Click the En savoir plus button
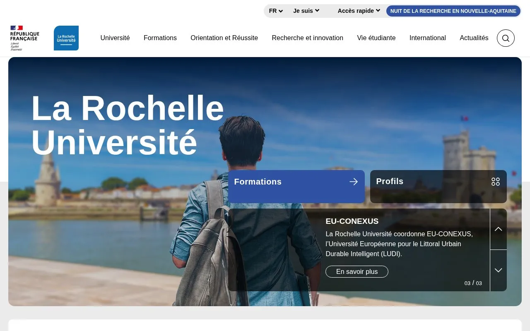The width and height of the screenshot is (530, 331). click(357, 272)
